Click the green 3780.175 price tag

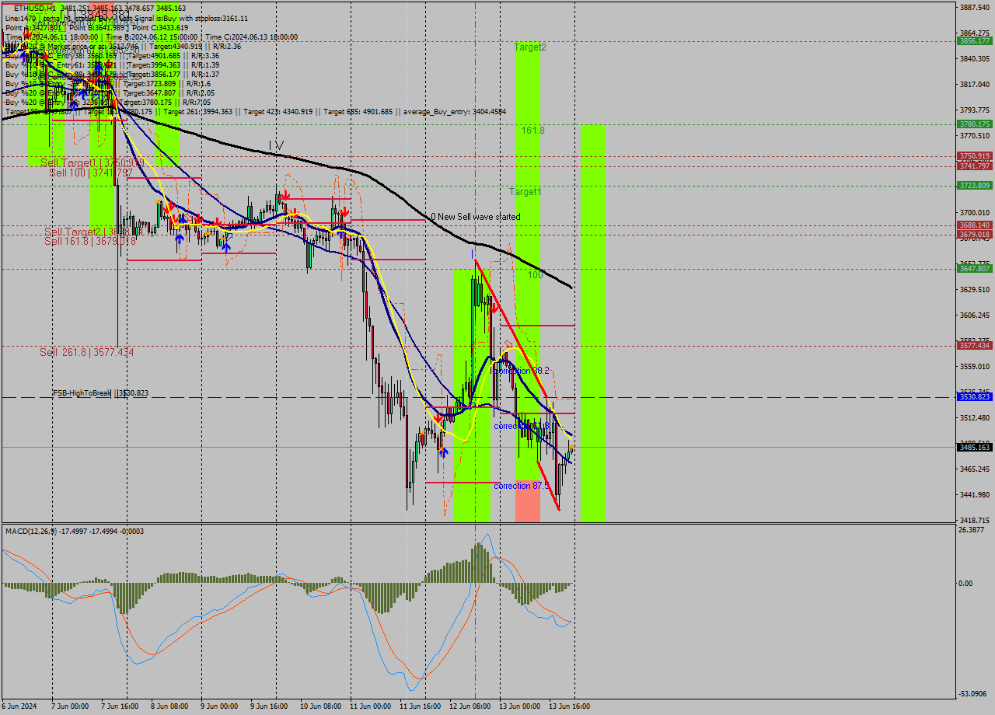pos(975,124)
